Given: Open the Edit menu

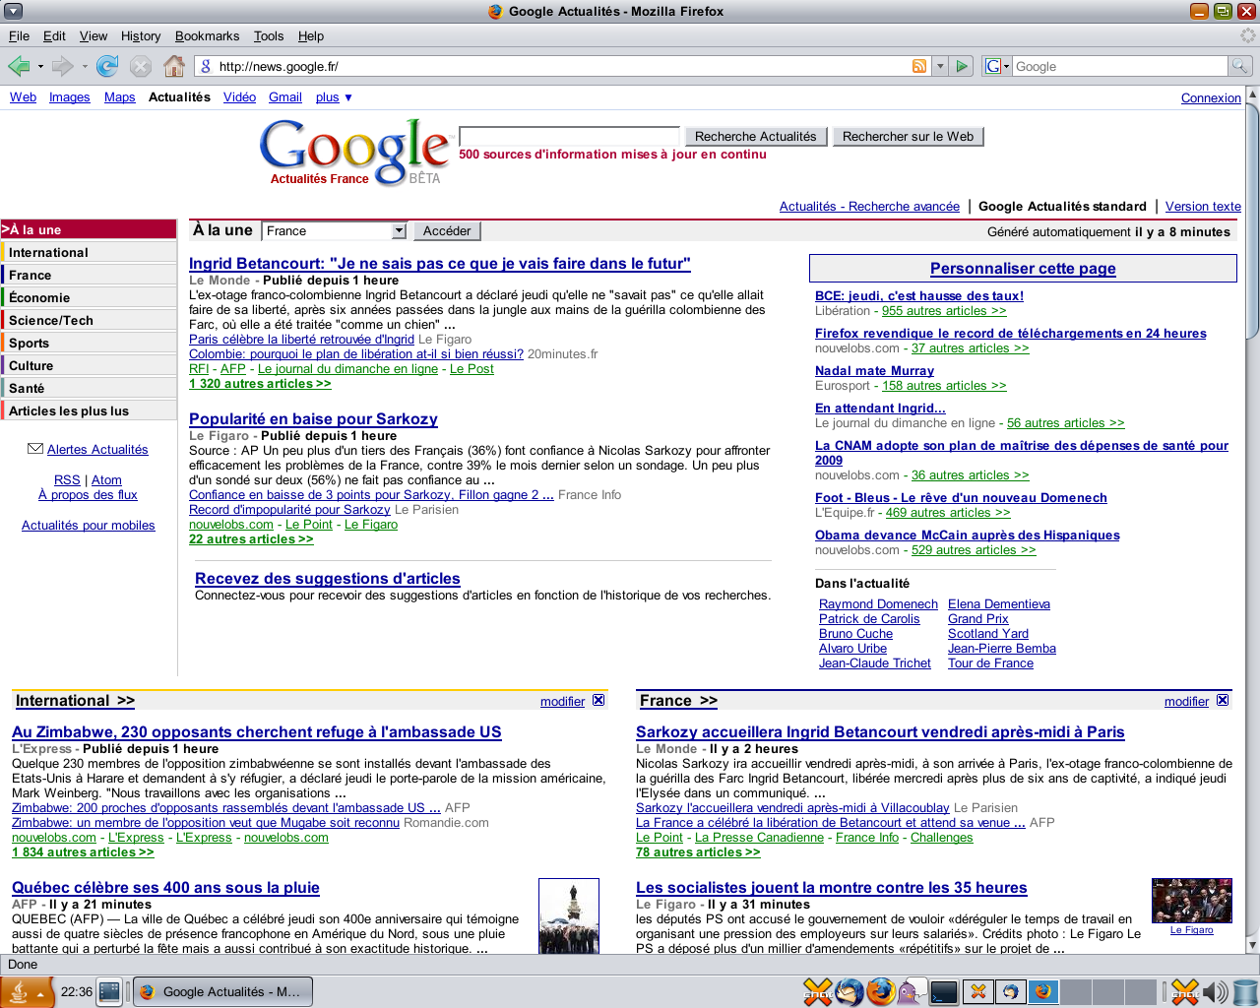Looking at the screenshot, I should [54, 35].
